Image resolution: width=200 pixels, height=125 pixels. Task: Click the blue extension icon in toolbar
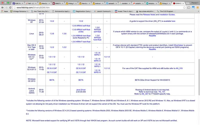(193, 7)
